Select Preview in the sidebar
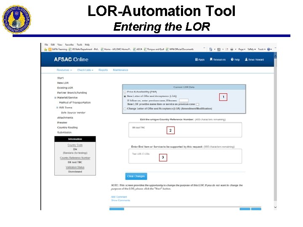Image resolution: width=303 pixels, height=227 pixels. tap(62, 123)
